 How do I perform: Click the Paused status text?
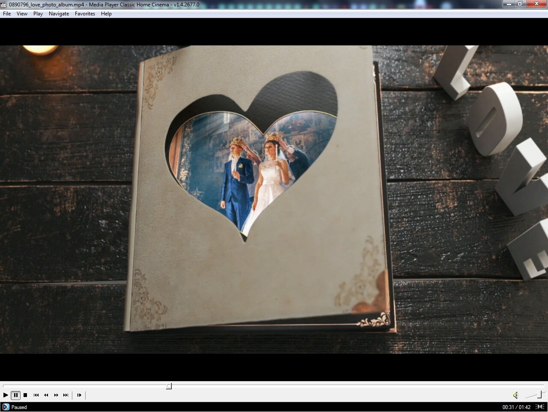pyautogui.click(x=19, y=407)
